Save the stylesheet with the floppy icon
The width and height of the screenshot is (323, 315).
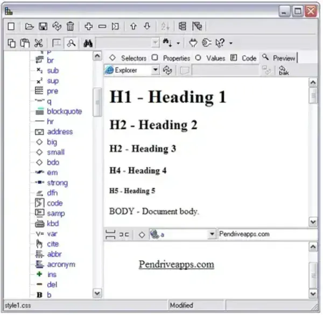[x=43, y=26]
